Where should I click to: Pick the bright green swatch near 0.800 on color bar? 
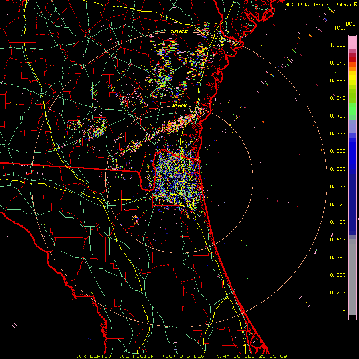point(352,109)
